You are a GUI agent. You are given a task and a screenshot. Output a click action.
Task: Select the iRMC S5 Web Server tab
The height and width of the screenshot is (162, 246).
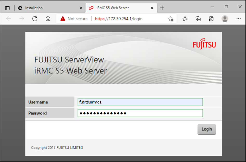pyautogui.click(x=121, y=8)
